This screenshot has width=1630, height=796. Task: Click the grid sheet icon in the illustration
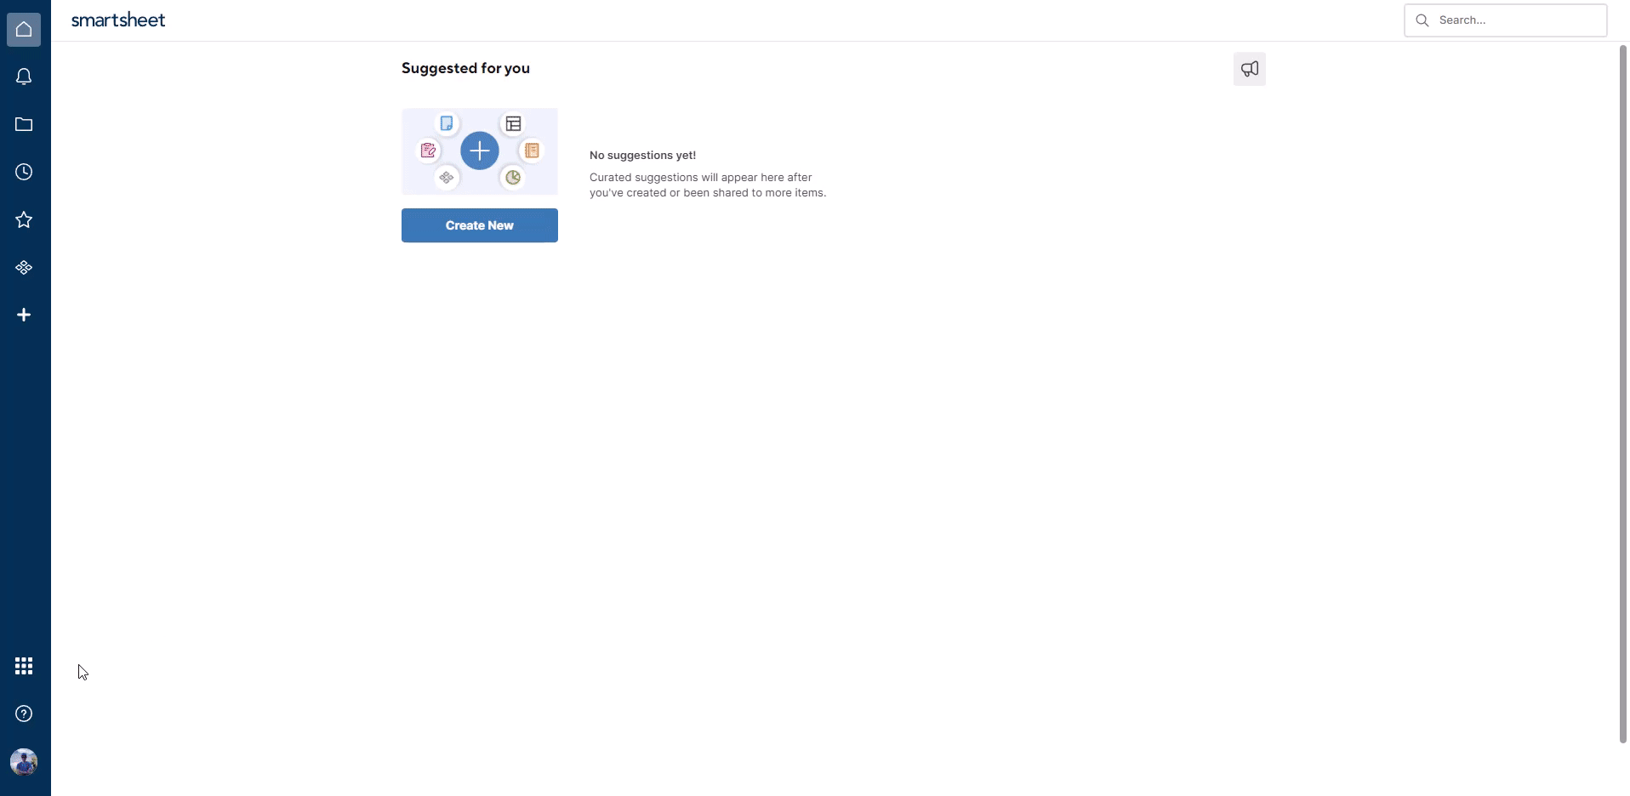pos(513,124)
